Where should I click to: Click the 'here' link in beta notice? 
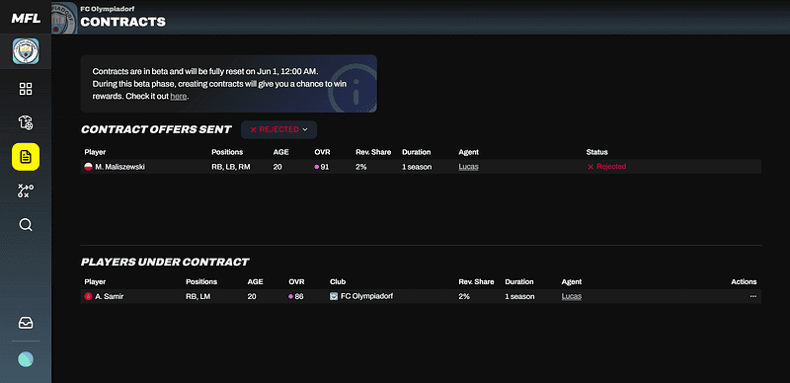179,96
